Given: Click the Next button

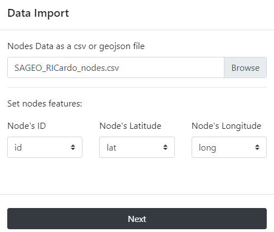Looking at the screenshot, I should [137, 219].
